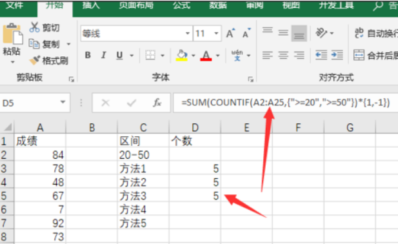Switch to the 审阅 Review tab
This screenshot has height=244, width=398.
pyautogui.click(x=255, y=5)
